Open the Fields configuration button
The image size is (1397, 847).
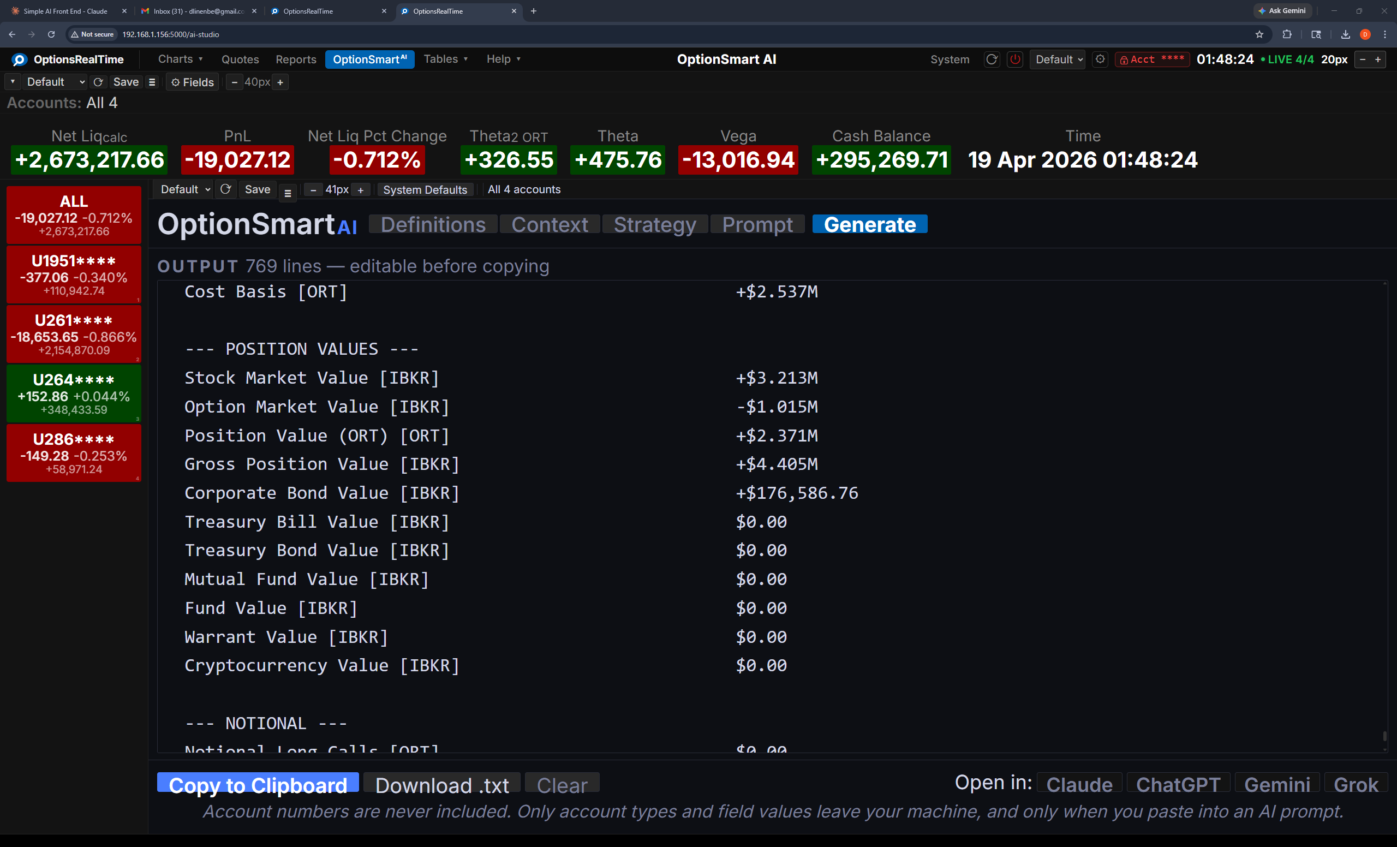click(193, 82)
